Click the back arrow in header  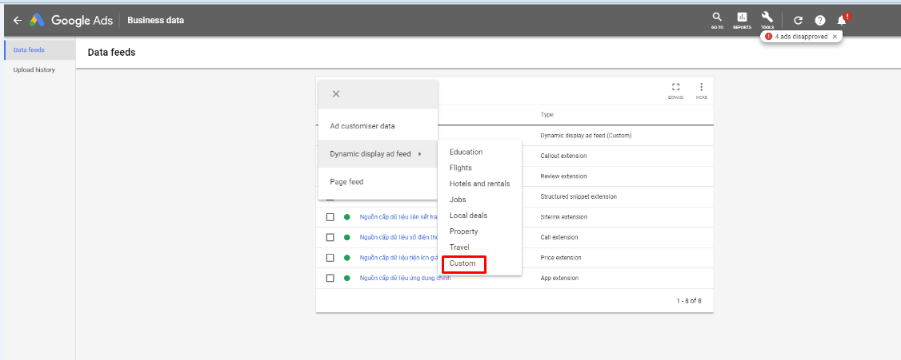pos(18,20)
